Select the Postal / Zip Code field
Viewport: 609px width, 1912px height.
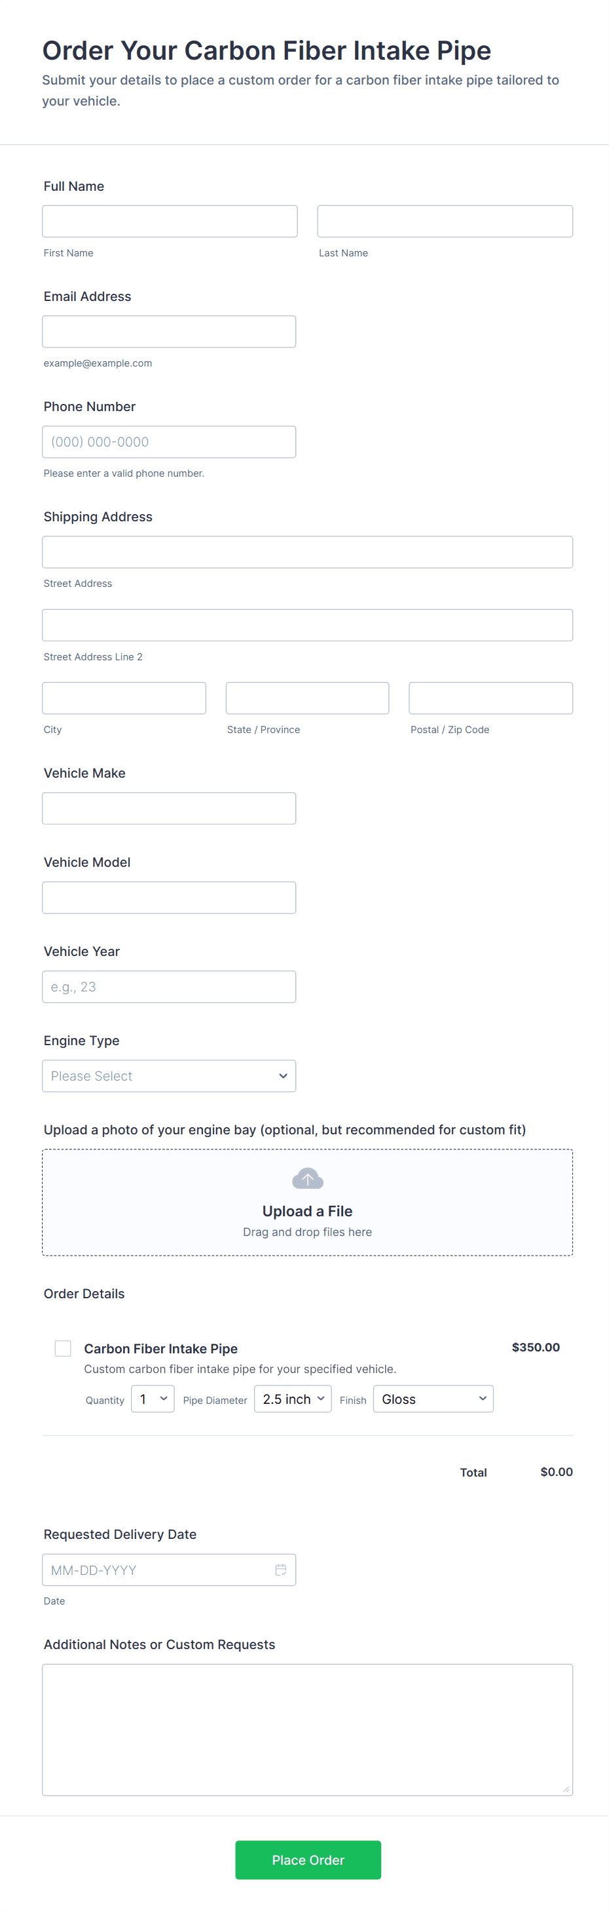tap(490, 698)
